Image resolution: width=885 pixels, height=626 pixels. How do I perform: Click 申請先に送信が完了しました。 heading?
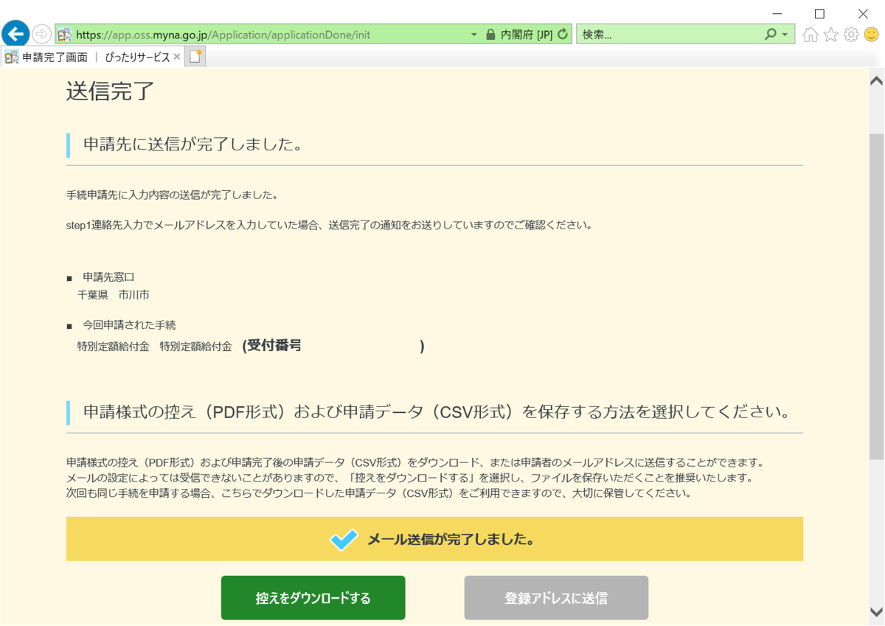(x=193, y=145)
